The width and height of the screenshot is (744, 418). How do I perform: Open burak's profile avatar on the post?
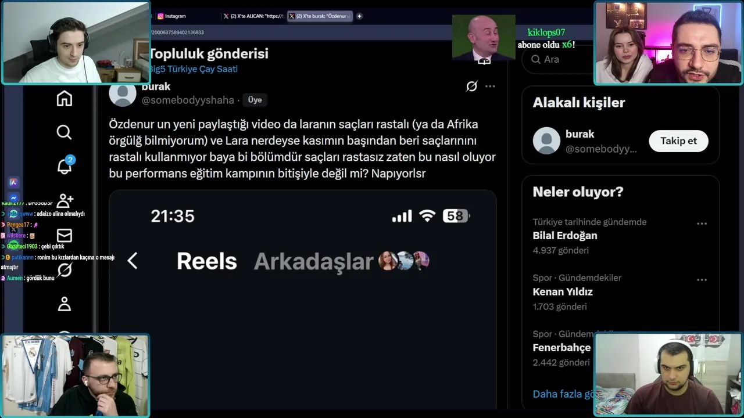tap(123, 93)
